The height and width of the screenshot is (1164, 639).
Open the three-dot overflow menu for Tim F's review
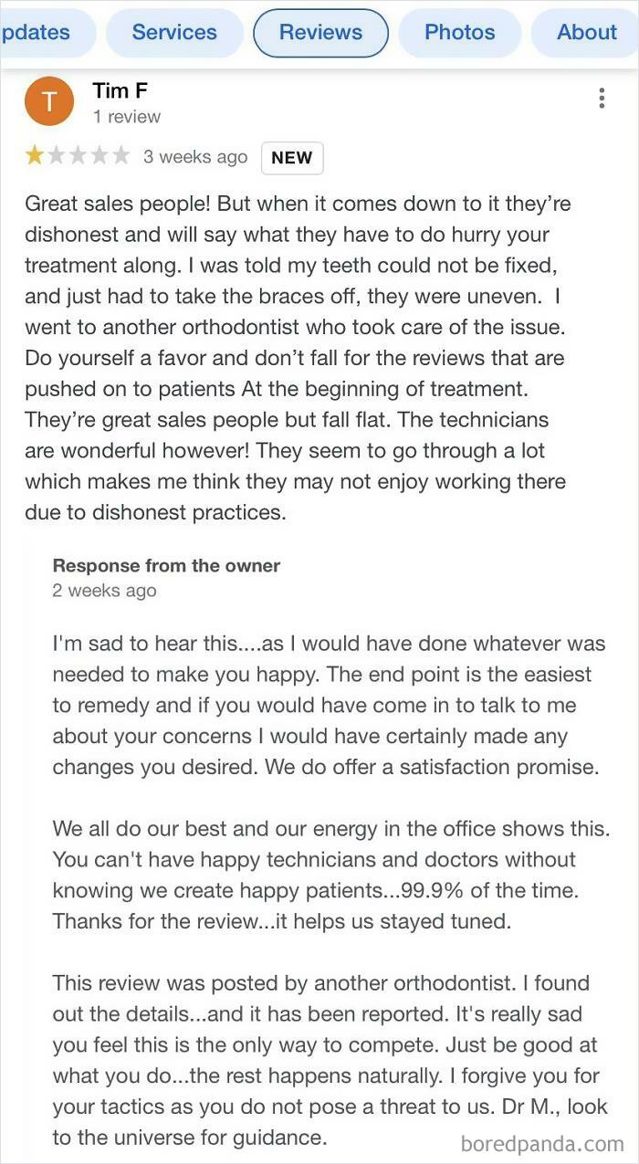[x=601, y=96]
